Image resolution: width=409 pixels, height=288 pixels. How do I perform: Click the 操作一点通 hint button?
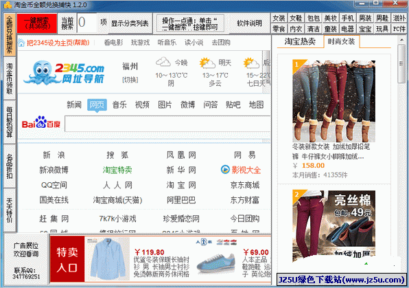tap(190, 23)
